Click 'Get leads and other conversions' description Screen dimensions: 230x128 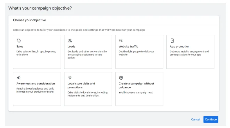tap(87, 54)
